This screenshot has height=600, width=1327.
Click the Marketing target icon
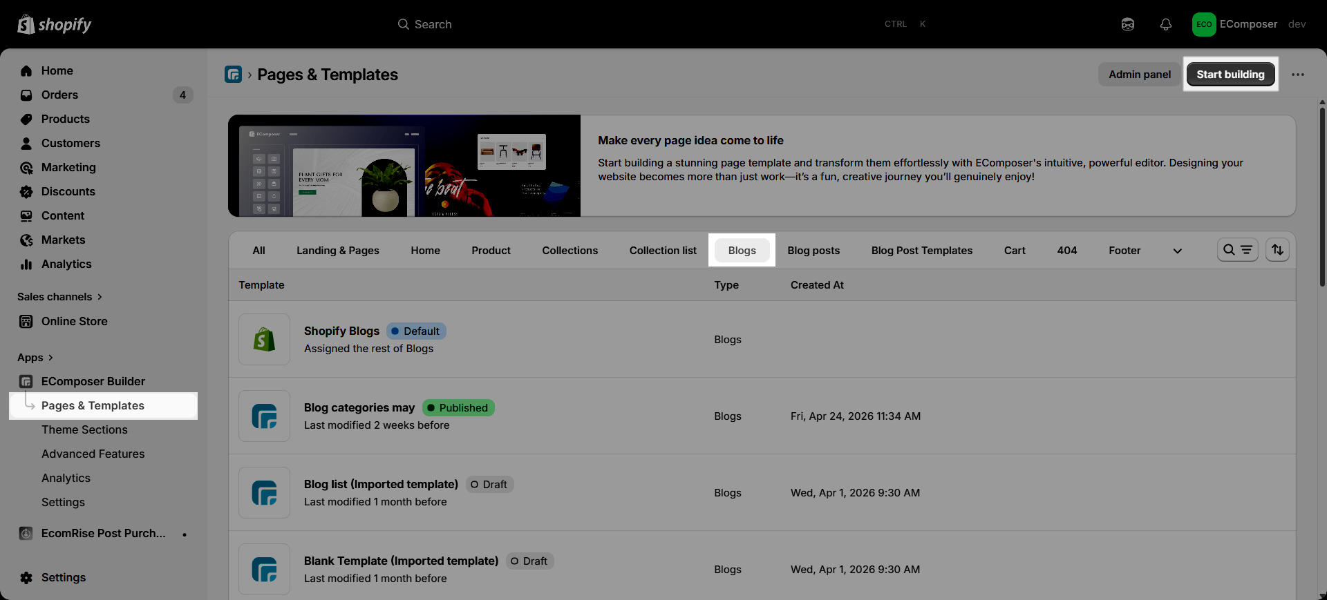pos(26,167)
